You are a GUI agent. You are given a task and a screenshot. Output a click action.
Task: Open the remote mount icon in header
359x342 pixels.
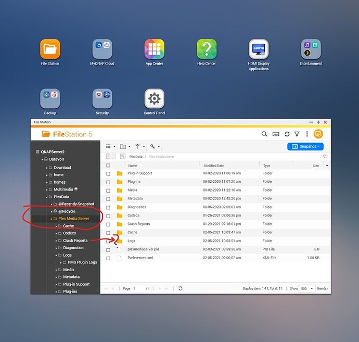pos(276,134)
